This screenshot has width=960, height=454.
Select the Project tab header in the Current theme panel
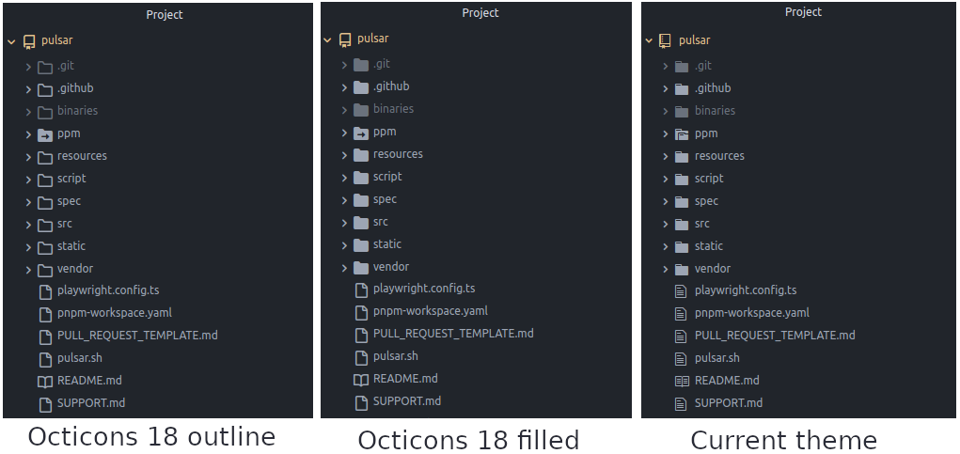click(x=803, y=12)
